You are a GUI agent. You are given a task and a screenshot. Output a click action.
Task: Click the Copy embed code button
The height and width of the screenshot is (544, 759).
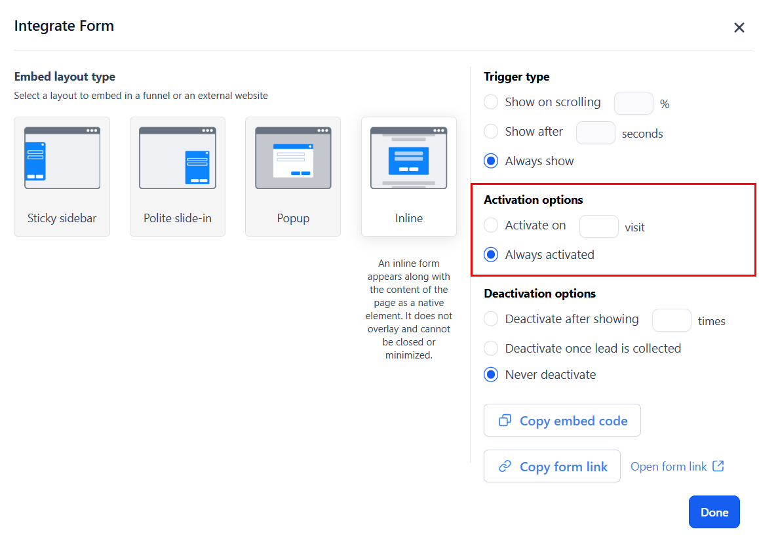pyautogui.click(x=562, y=420)
